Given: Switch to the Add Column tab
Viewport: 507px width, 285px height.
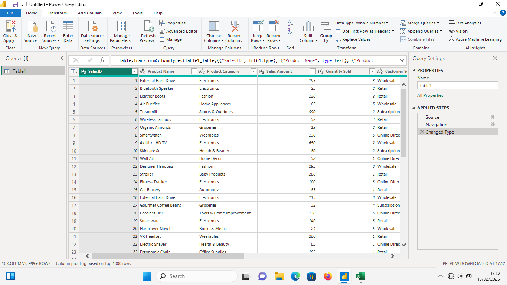Looking at the screenshot, I should (x=89, y=13).
